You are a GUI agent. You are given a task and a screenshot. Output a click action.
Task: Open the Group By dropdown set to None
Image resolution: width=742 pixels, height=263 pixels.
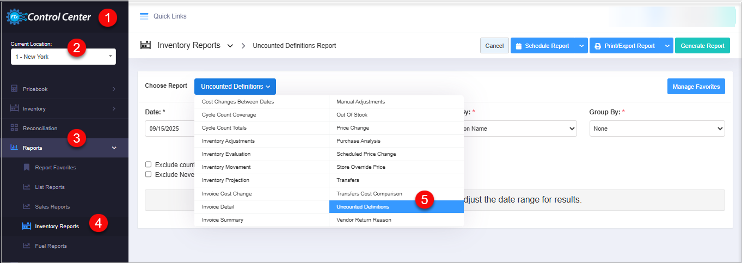point(657,129)
